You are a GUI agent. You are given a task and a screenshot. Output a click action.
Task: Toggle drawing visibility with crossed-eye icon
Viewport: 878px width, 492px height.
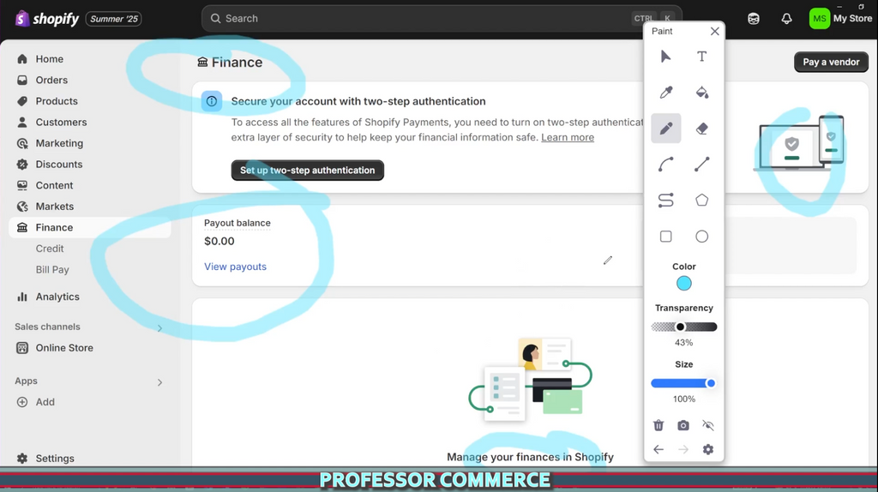tap(707, 425)
